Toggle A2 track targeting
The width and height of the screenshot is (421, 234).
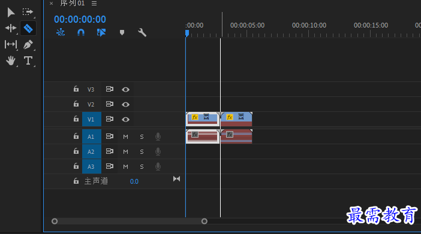pos(92,152)
